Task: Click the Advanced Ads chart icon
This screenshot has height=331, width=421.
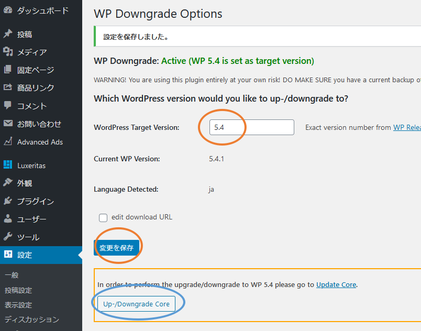Action: point(8,141)
